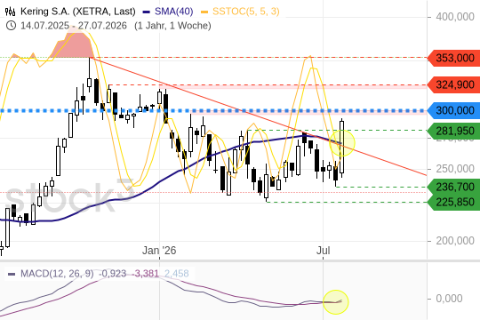Click the Jan '26 time axis label
This screenshot has width=480, height=320.
(x=159, y=251)
